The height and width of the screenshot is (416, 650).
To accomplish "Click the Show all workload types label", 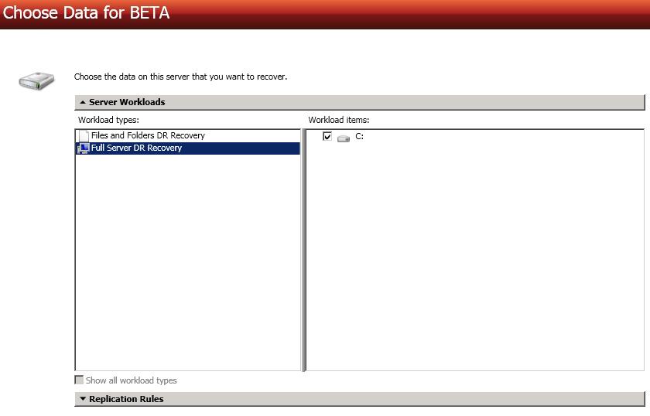I will coord(131,380).
